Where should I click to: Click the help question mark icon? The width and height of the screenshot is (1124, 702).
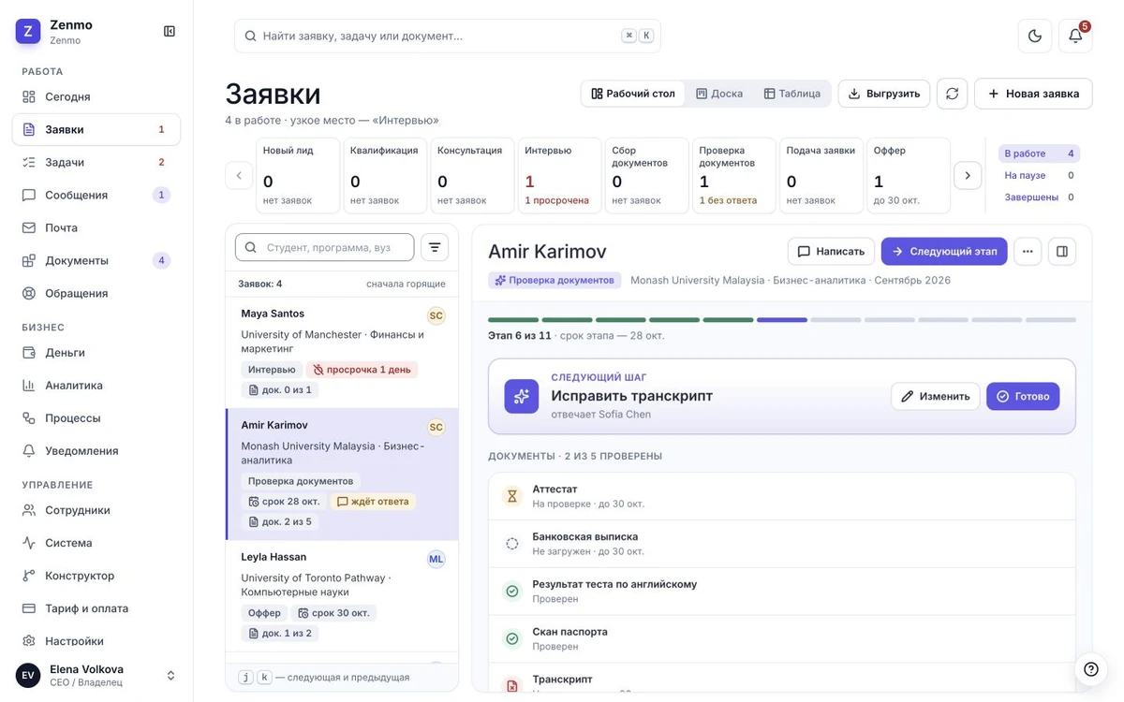pyautogui.click(x=1091, y=668)
